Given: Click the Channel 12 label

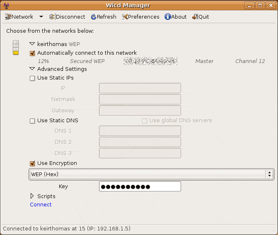Looking at the screenshot, I should (250, 61).
